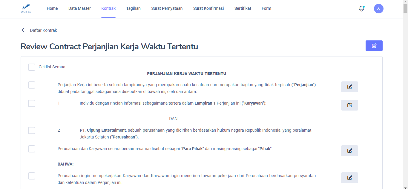Image resolution: width=408 pixels, height=189 pixels.
Task: Open the notifications bell
Action: 361,9
